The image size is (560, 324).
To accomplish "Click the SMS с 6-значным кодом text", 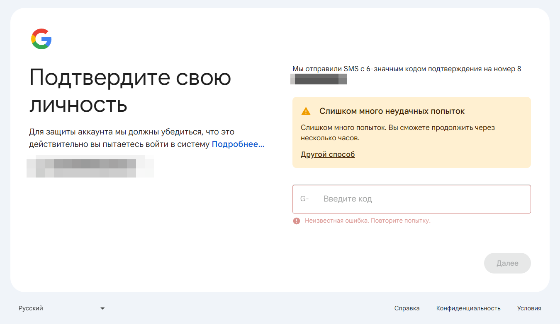I will click(x=388, y=69).
